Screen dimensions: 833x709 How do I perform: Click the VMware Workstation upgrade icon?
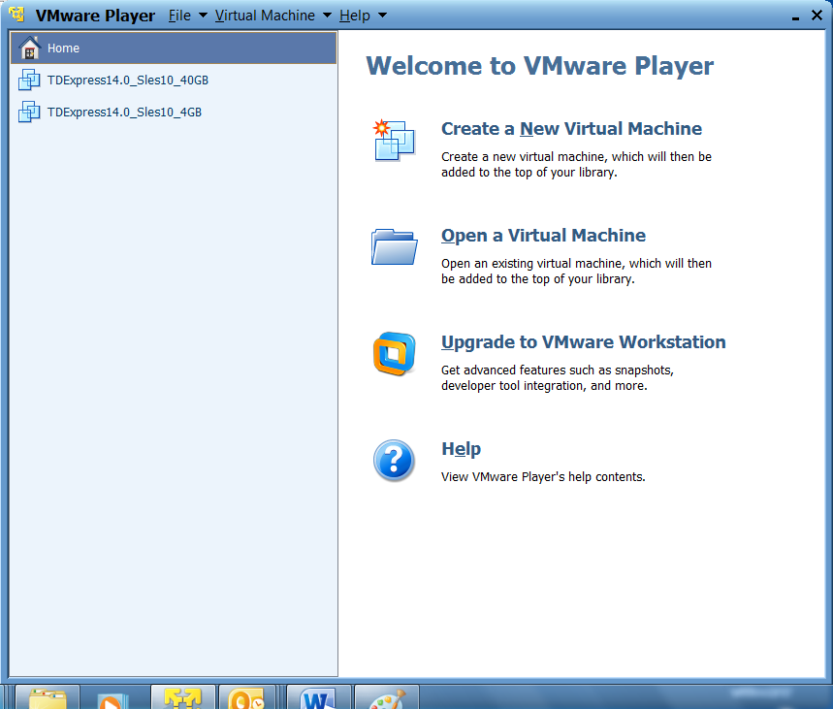(x=392, y=353)
